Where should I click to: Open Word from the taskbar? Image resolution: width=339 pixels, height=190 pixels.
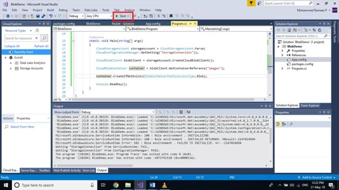pyautogui.click(x=152, y=185)
